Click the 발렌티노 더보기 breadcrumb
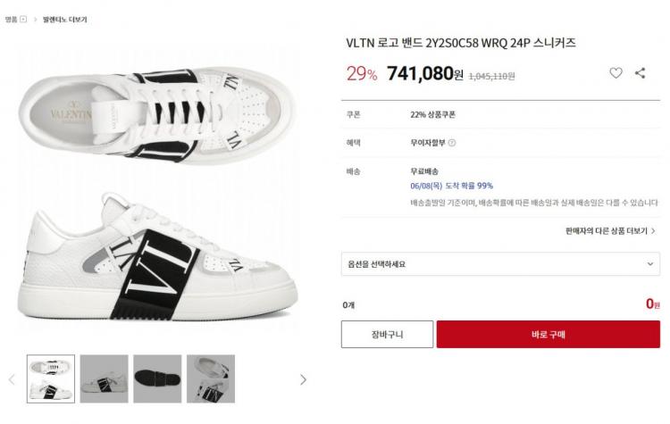670x424 pixels. click(x=65, y=20)
